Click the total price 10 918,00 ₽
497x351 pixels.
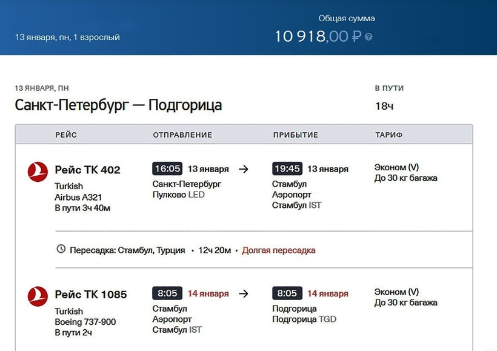click(318, 36)
